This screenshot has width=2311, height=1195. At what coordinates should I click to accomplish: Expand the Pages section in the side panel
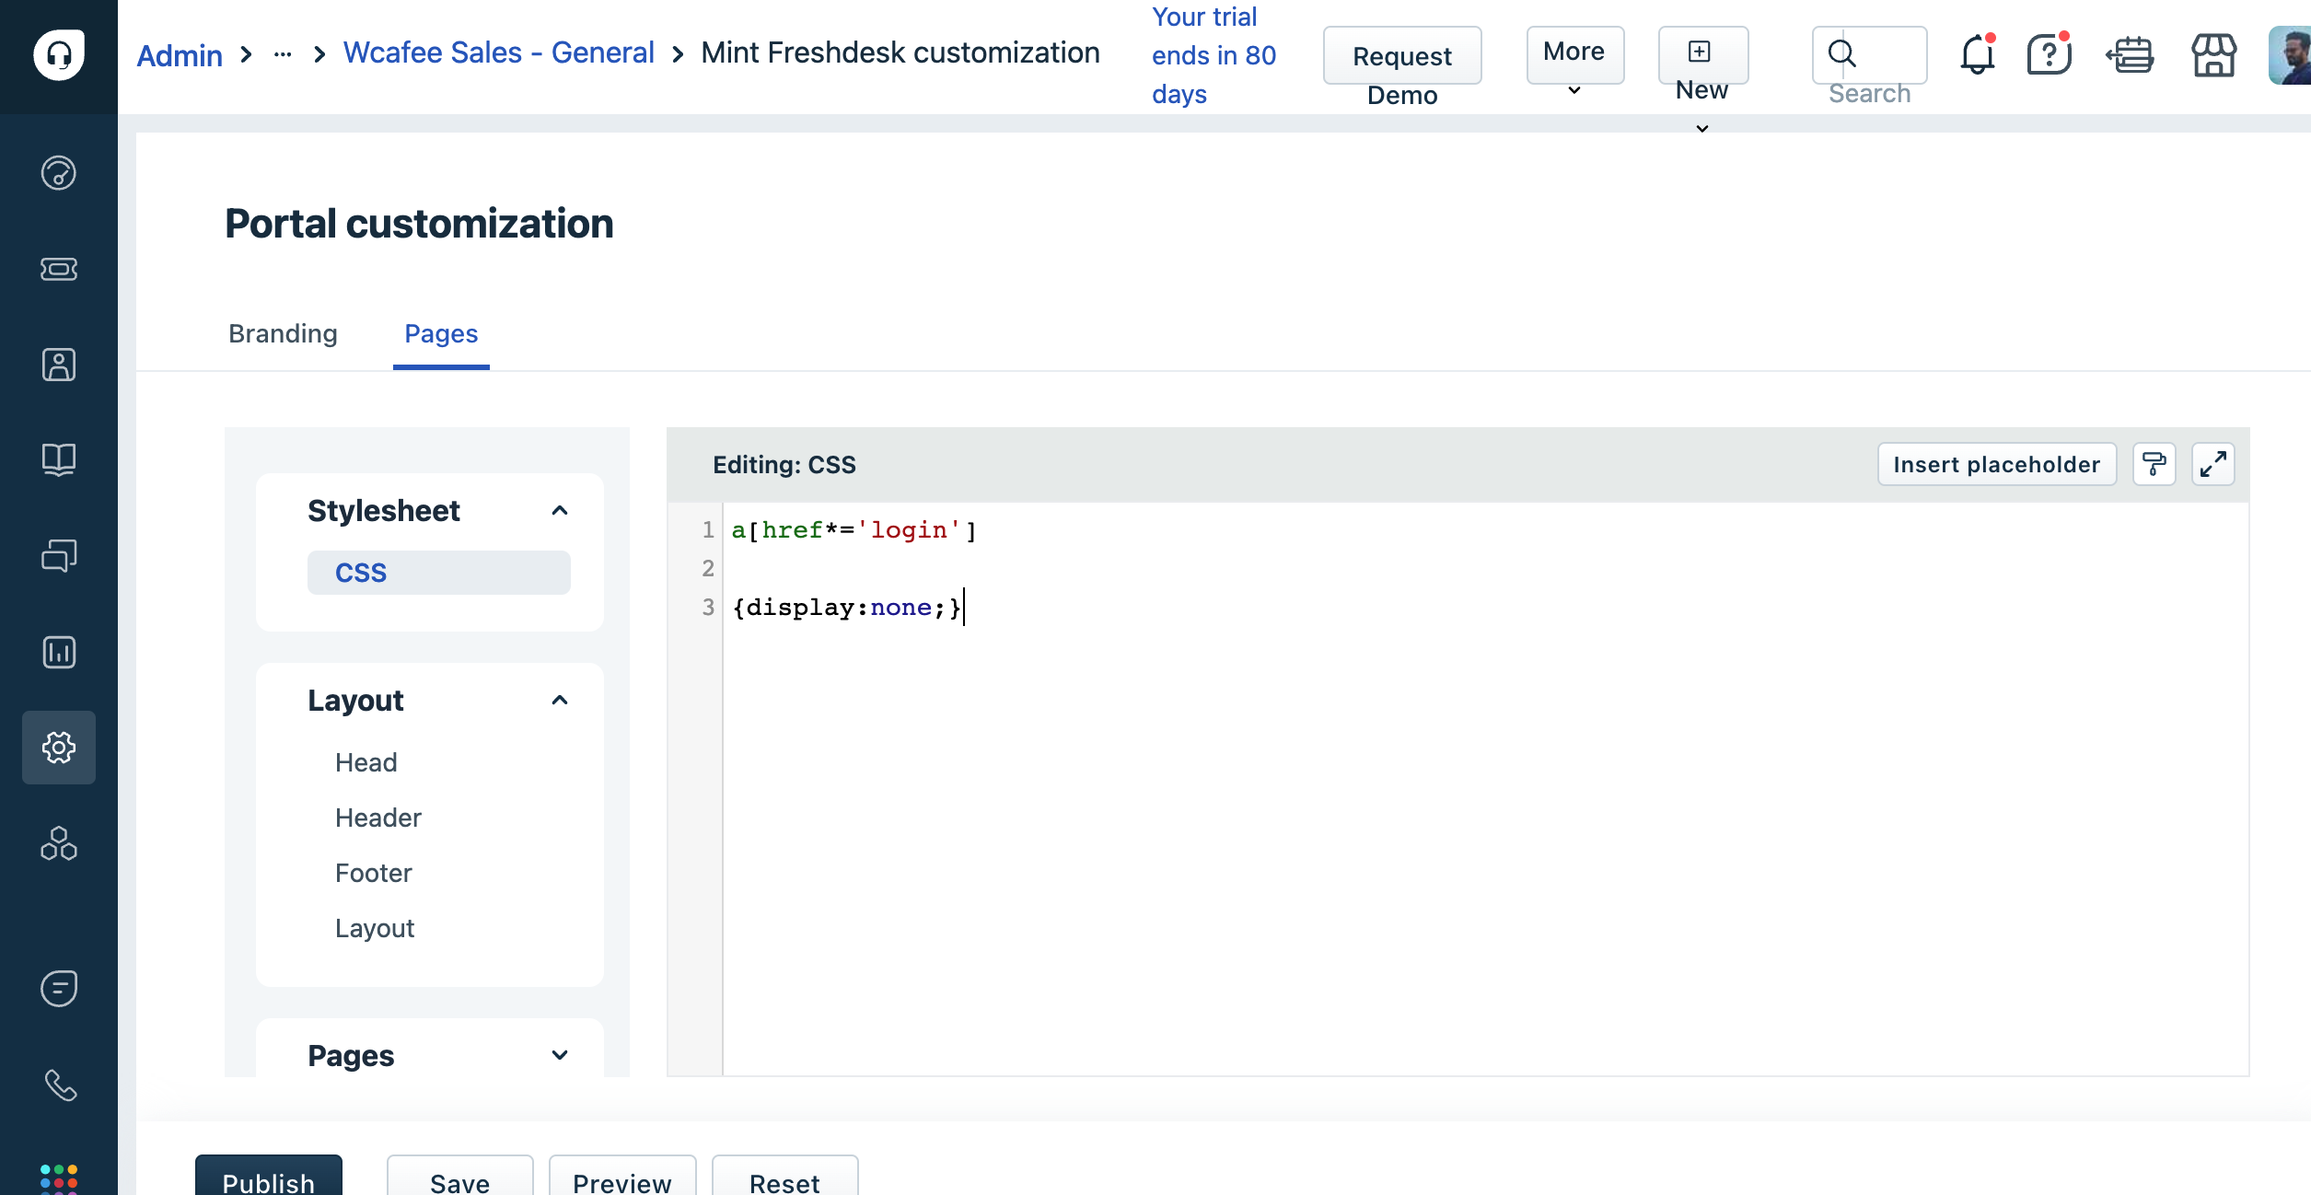click(x=560, y=1055)
